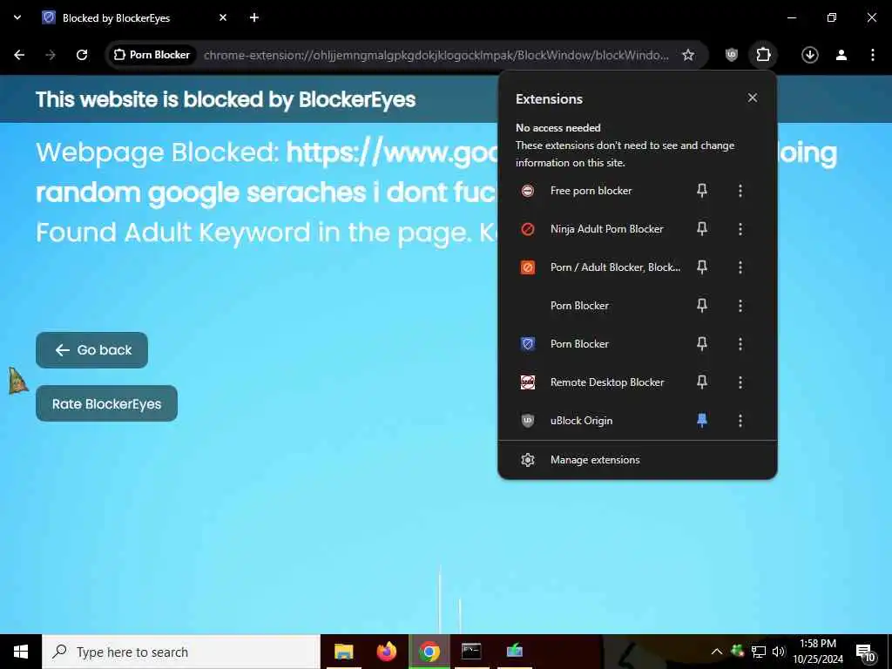Open the Remote Desktop Blocker extension

point(607,382)
